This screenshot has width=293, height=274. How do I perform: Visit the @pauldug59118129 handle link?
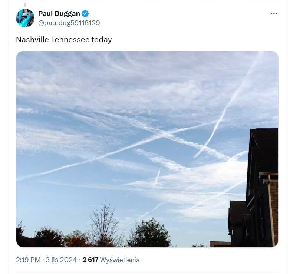click(x=69, y=23)
